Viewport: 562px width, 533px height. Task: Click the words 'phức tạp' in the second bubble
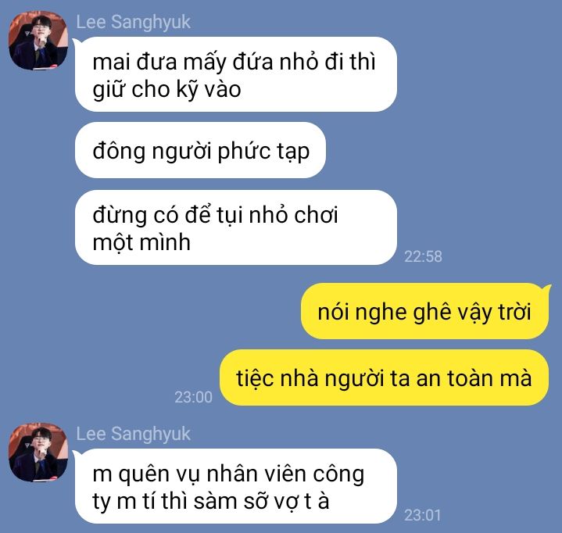[x=263, y=152]
